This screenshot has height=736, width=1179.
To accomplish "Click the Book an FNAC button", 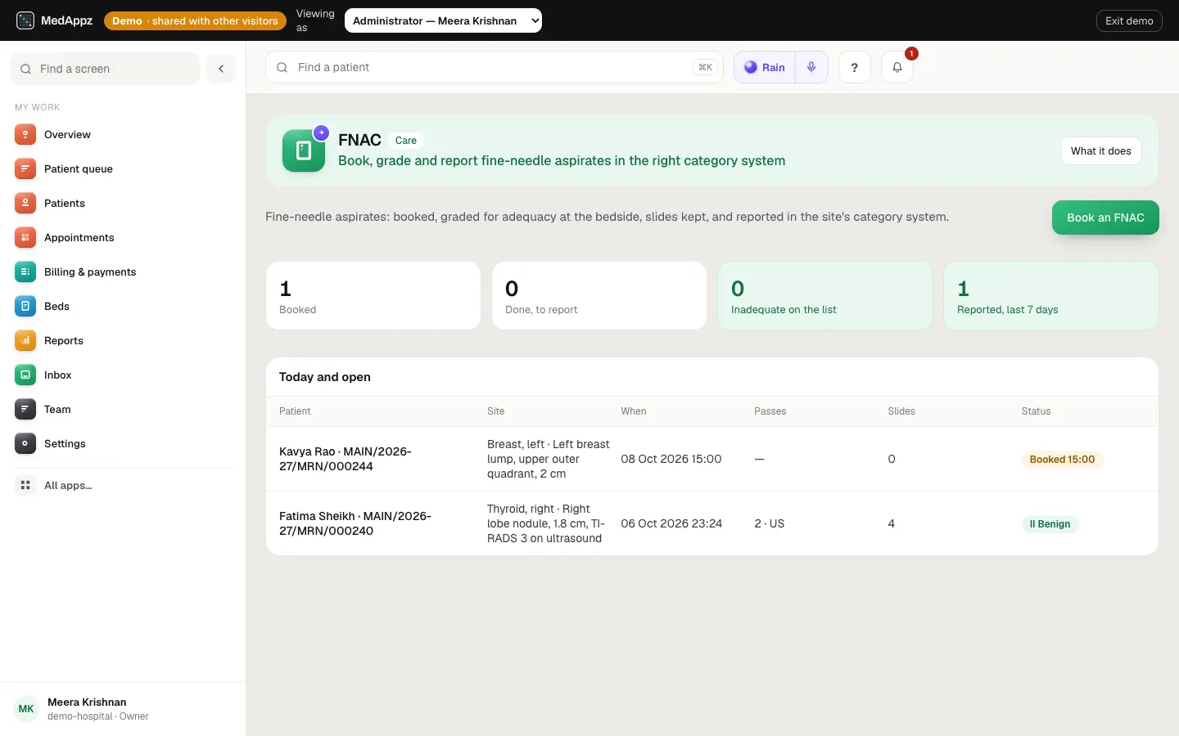I will click(1105, 218).
